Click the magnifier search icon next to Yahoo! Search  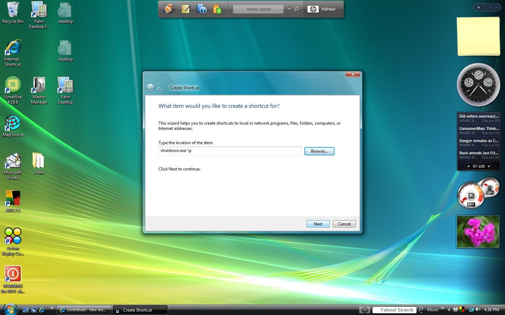[x=296, y=9]
